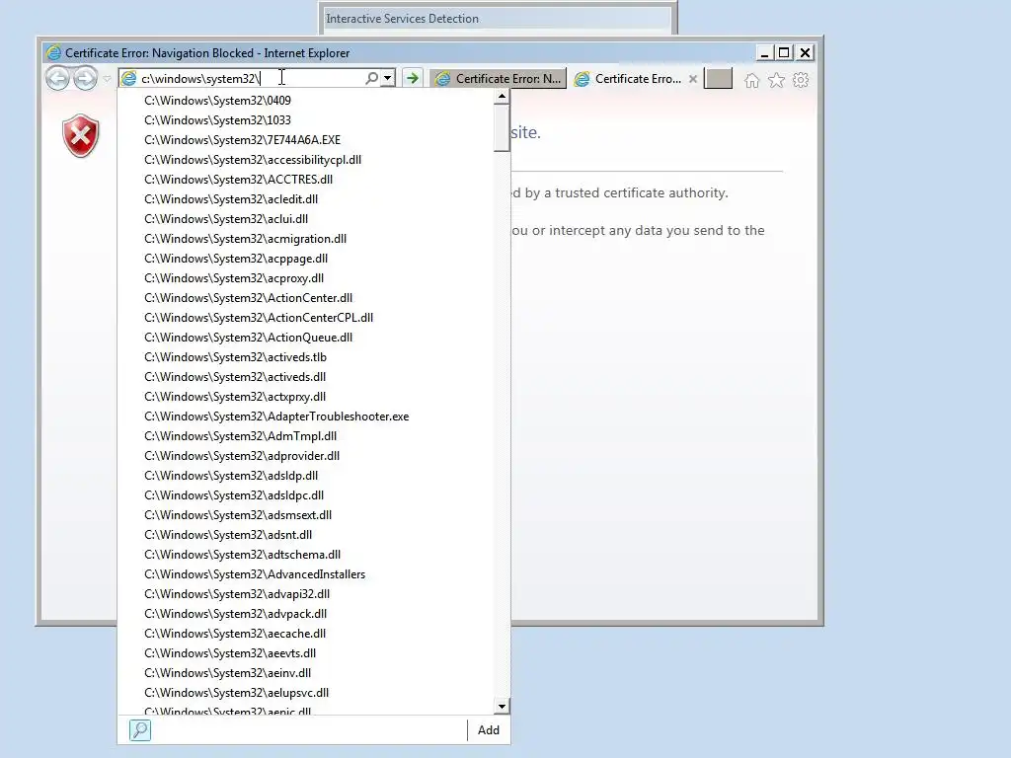Select adsnt.dll suggestion
Viewport: 1011px width, 758px height.
click(x=305, y=535)
